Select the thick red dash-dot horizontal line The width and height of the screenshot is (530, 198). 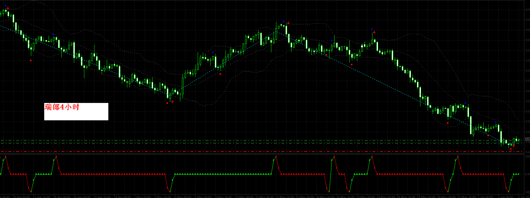click(262, 152)
